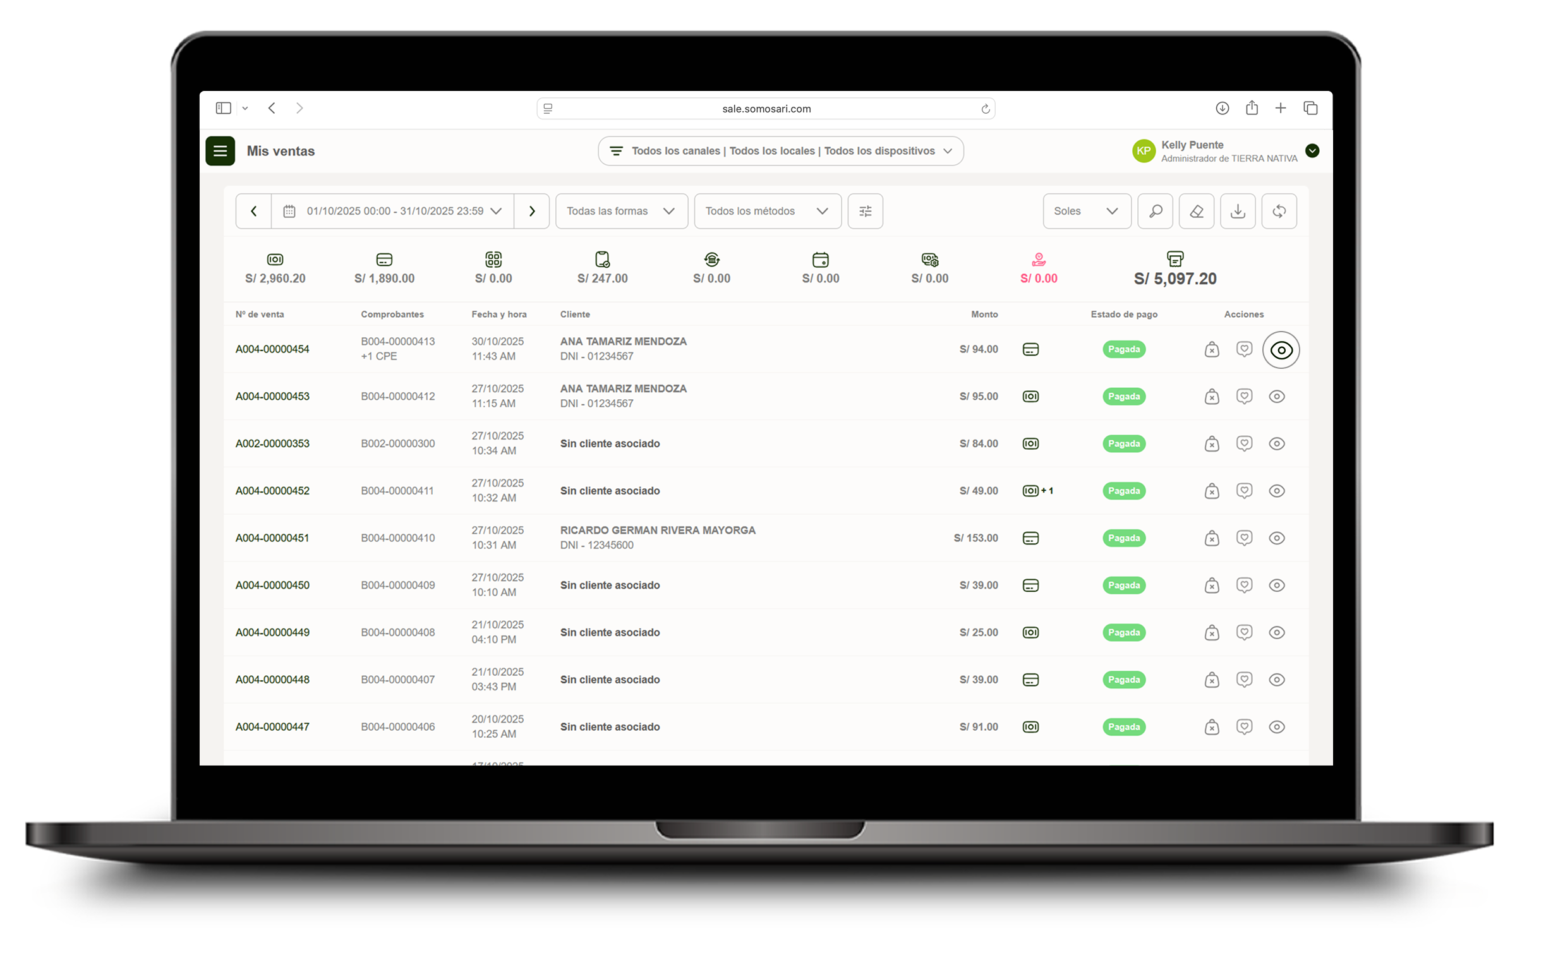The image size is (1558, 955).
Task: Go to next date range arrow
Action: [x=532, y=211]
